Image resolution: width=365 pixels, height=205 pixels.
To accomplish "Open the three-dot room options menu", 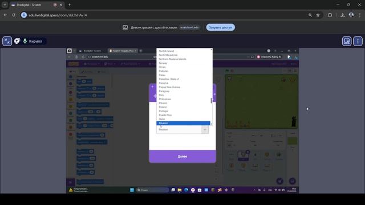I will coord(358,42).
